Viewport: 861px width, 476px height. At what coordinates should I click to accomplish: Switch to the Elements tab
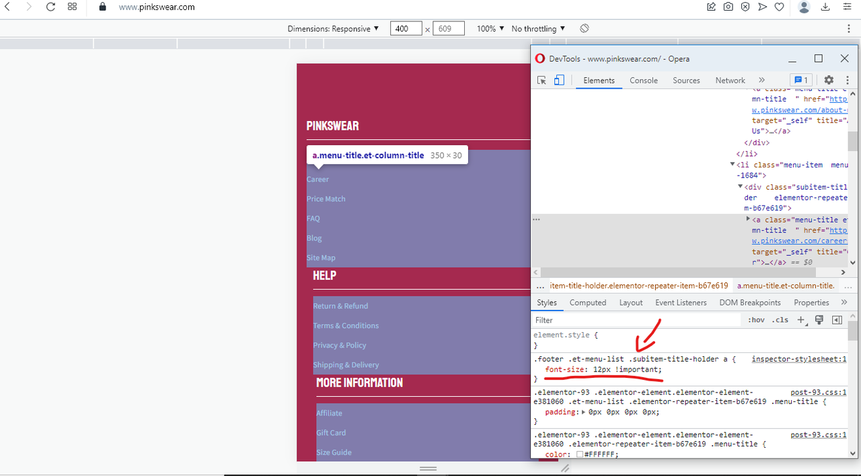point(599,80)
